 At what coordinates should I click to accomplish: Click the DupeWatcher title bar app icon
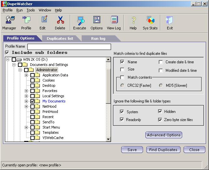[4, 4]
